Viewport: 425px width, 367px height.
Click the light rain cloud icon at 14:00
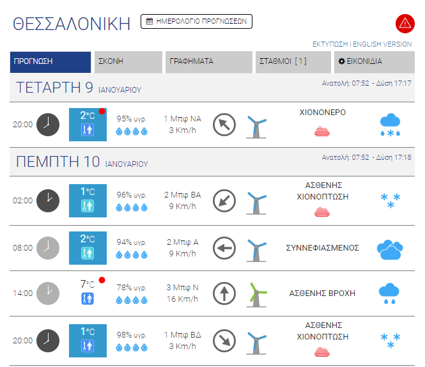tap(389, 293)
